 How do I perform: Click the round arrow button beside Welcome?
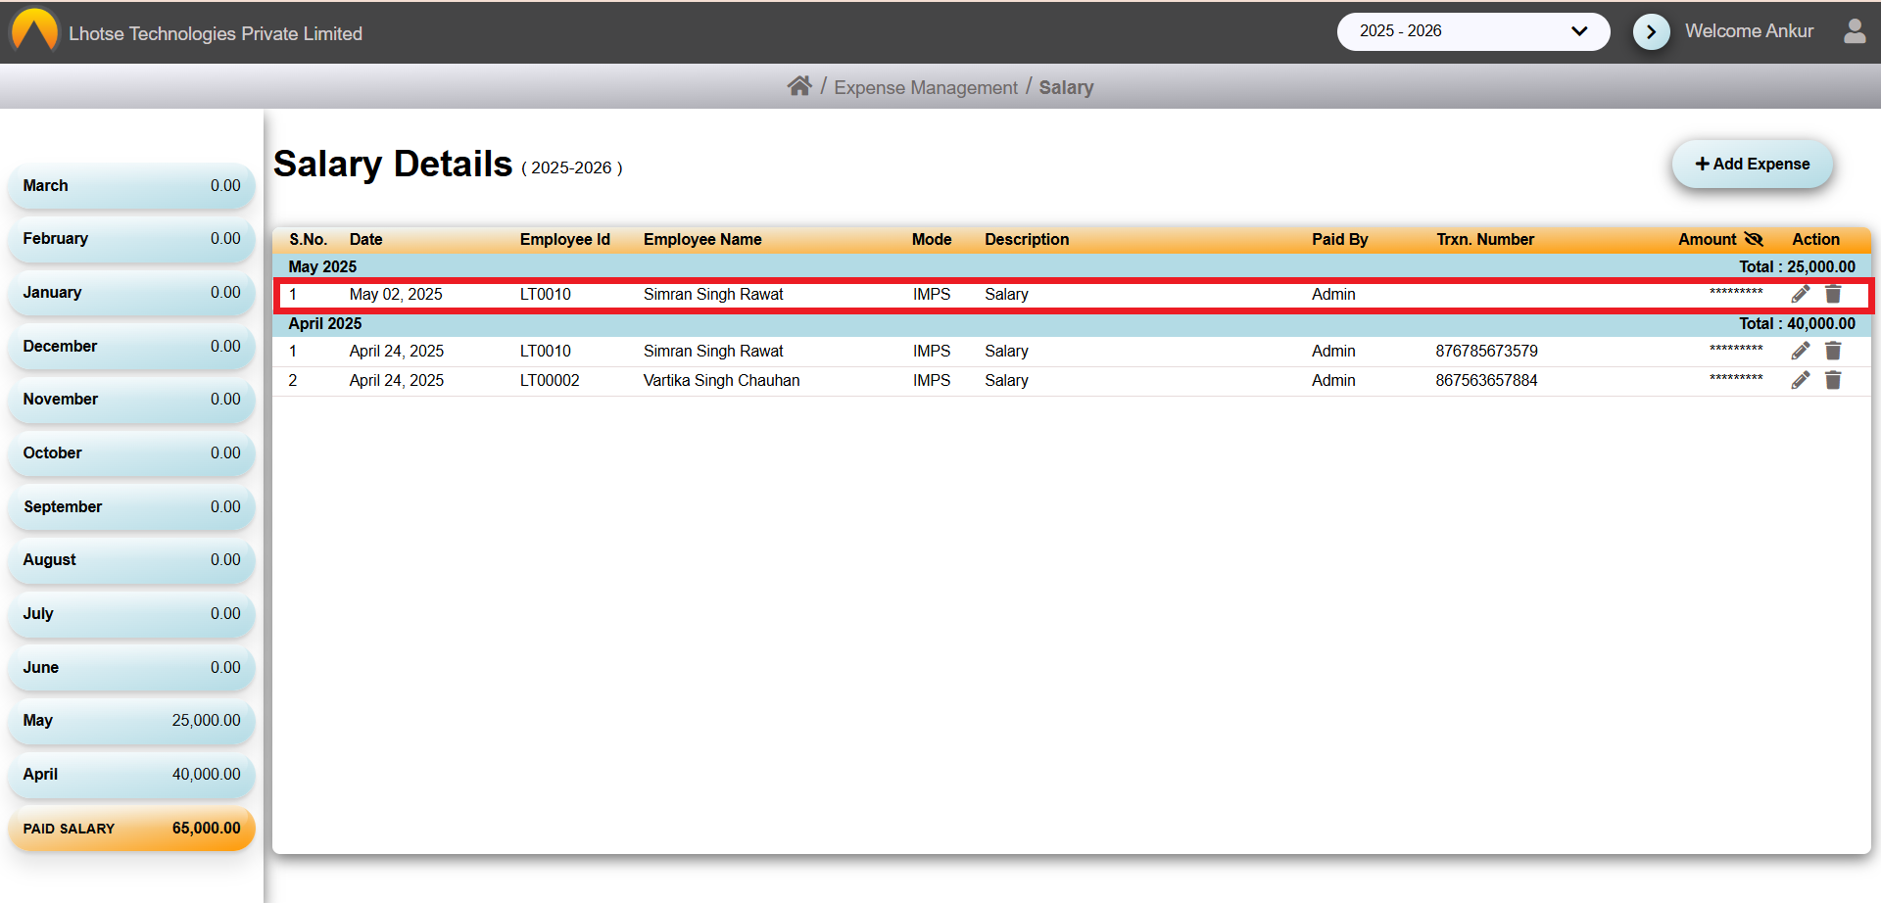point(1651,32)
